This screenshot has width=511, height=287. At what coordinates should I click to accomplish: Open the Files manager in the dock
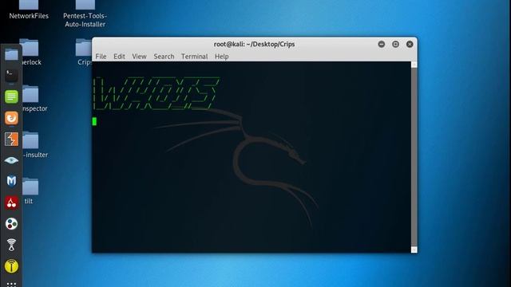coord(11,54)
